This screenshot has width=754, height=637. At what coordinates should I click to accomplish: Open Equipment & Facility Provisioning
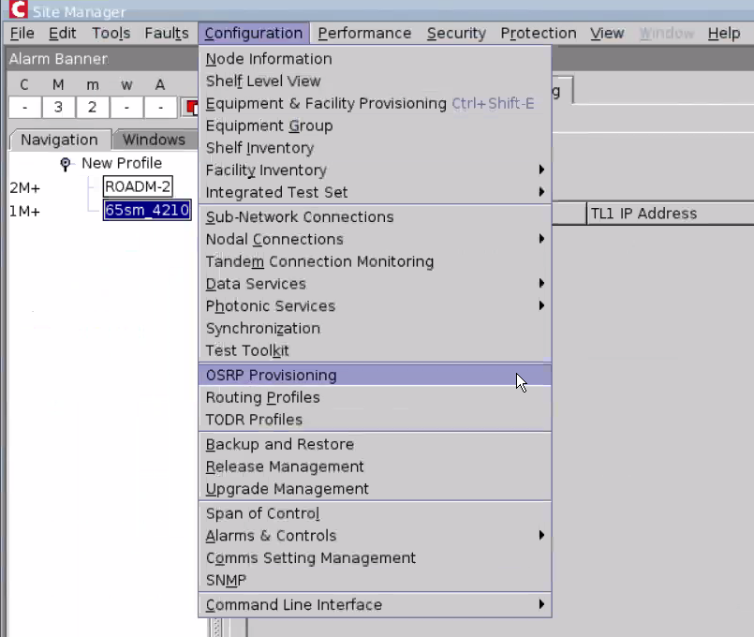tap(375, 103)
